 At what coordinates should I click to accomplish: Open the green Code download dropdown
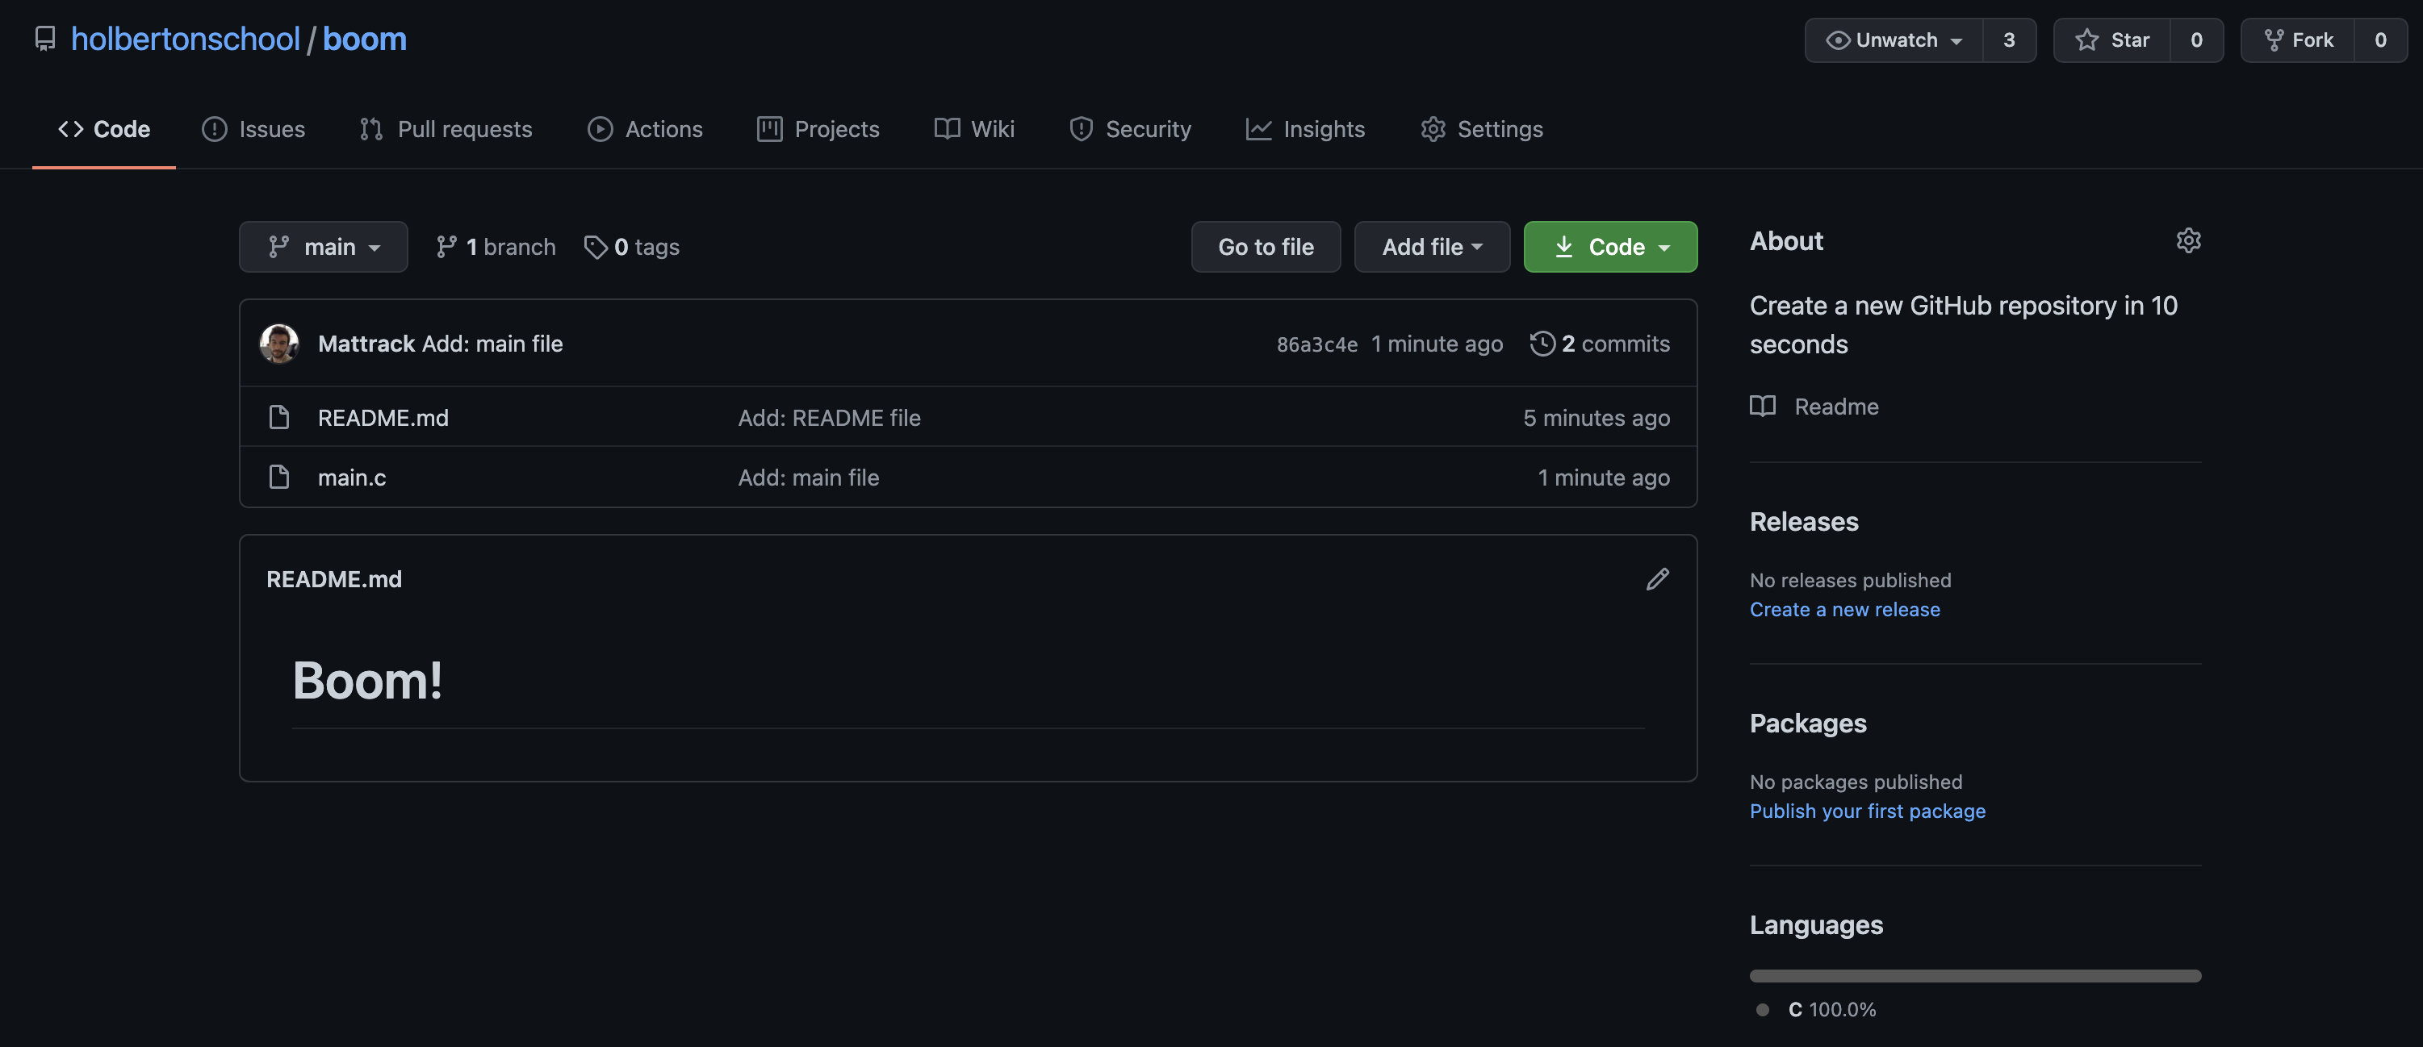click(1610, 247)
